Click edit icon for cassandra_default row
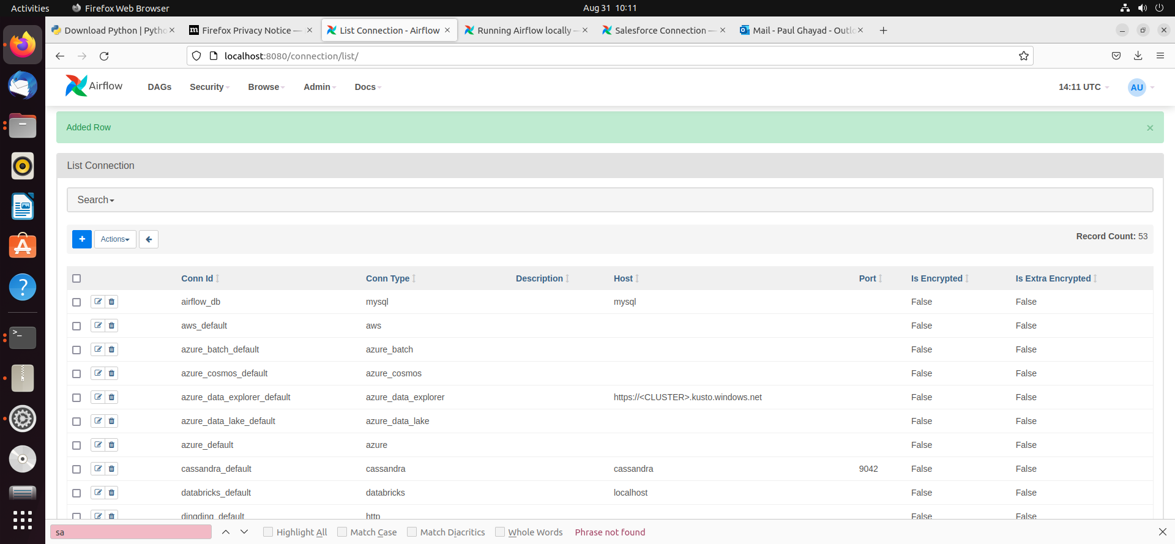This screenshot has width=1175, height=544. pos(98,469)
